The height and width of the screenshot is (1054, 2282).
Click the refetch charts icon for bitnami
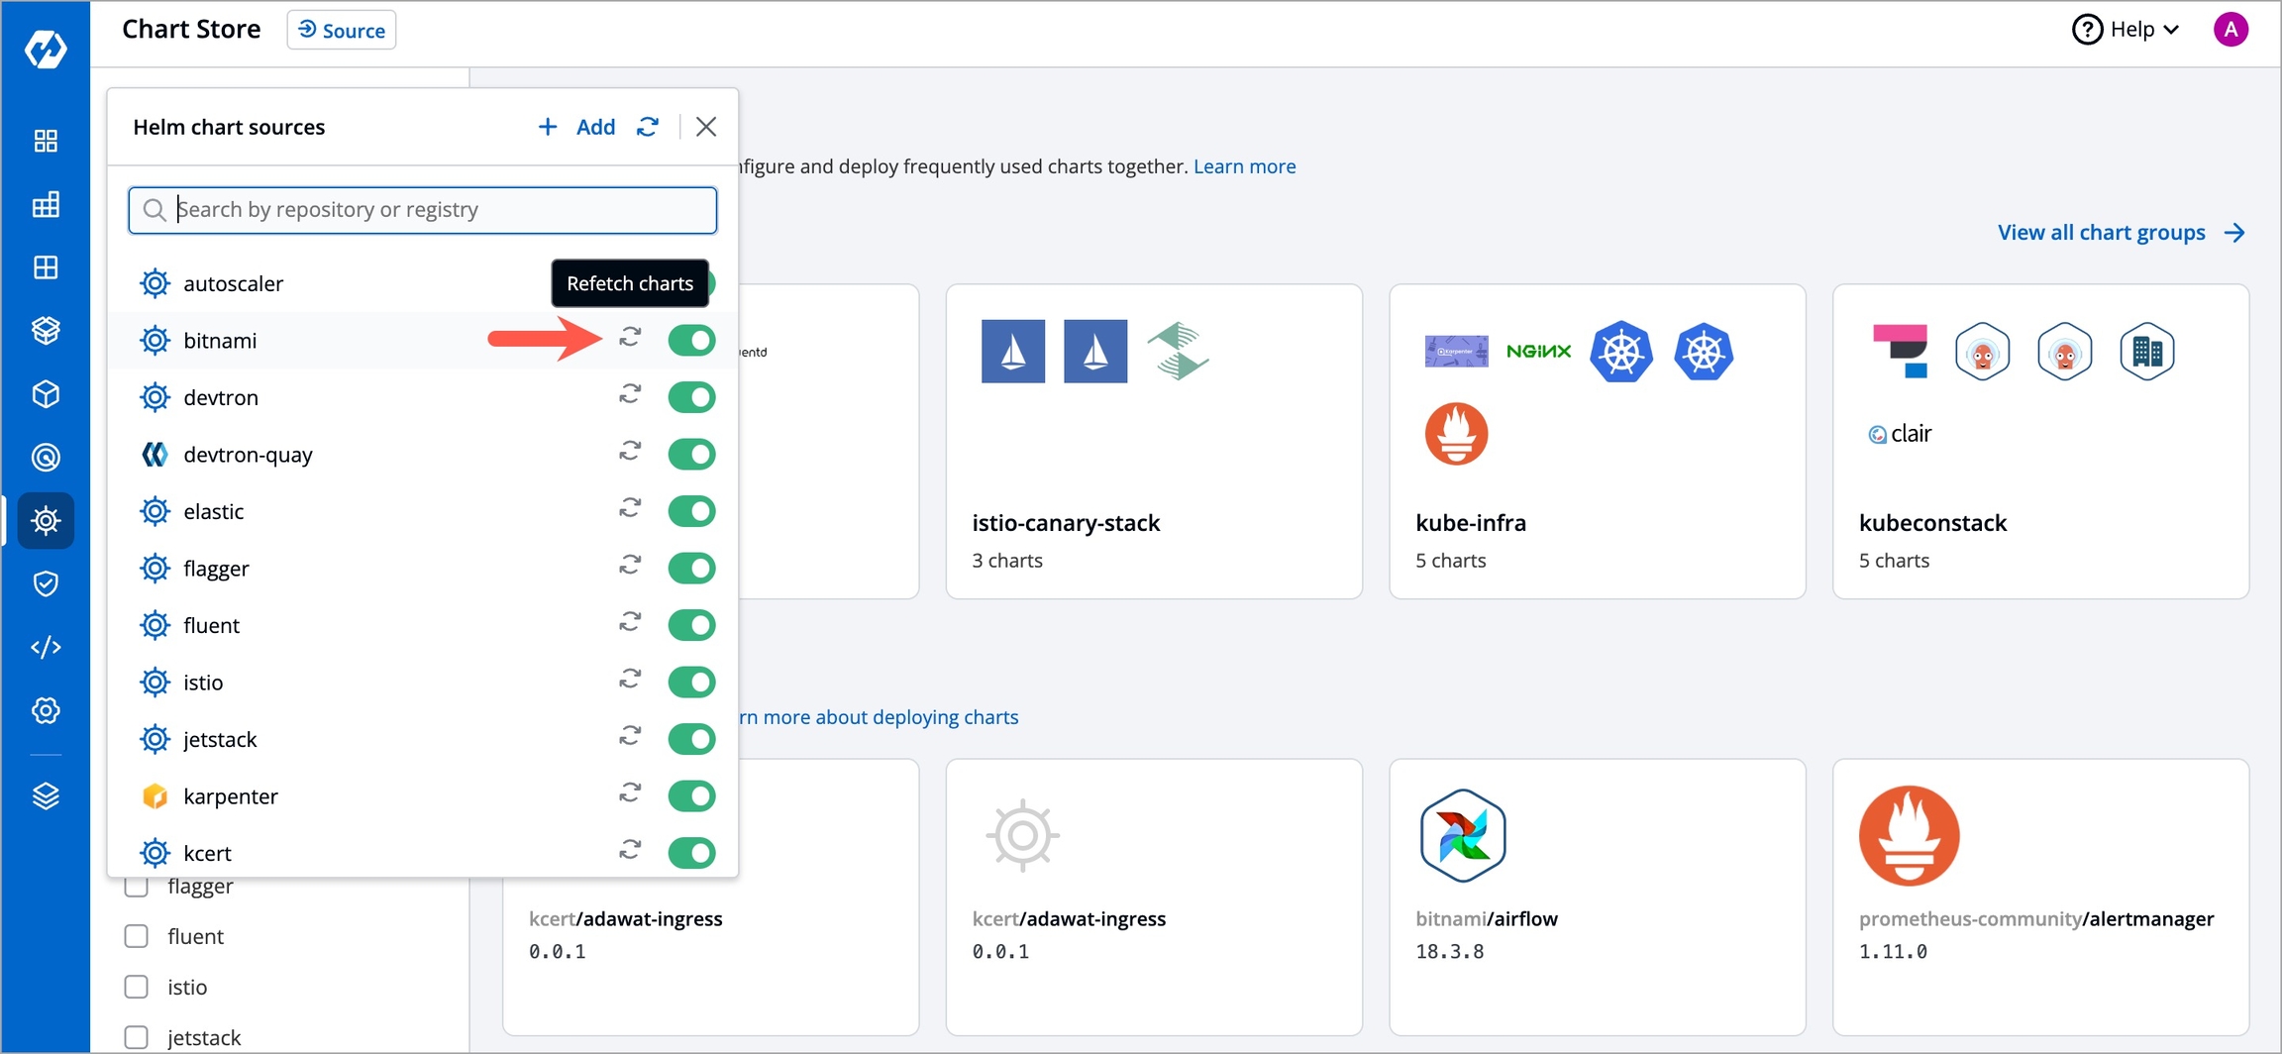[x=630, y=339]
